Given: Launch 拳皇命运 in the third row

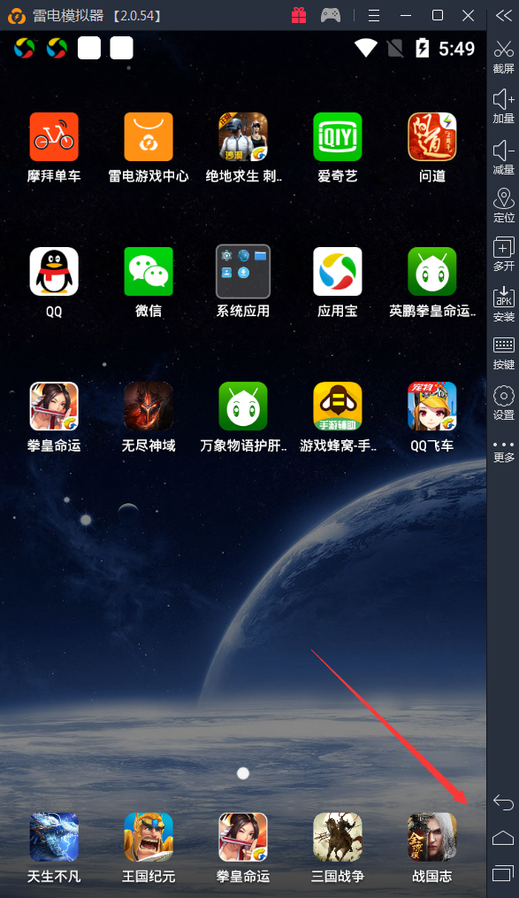Looking at the screenshot, I should [54, 406].
